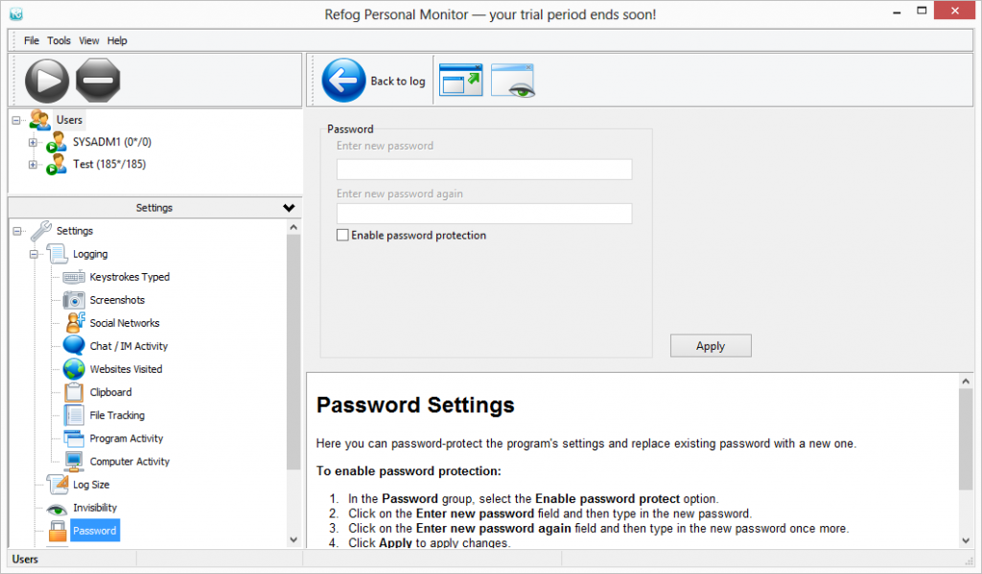Collapse the Logging tree node
982x574 pixels.
click(x=34, y=254)
